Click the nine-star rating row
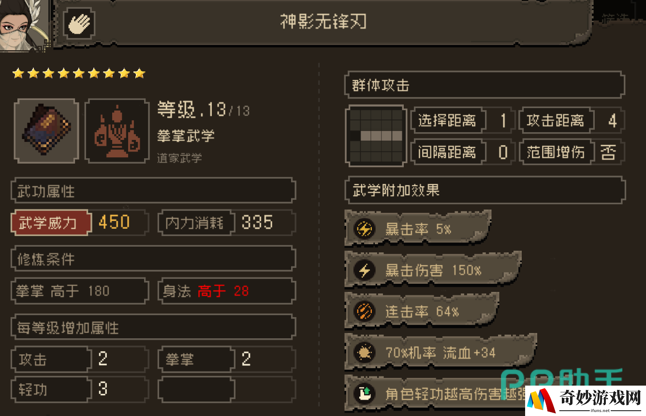 coord(79,73)
